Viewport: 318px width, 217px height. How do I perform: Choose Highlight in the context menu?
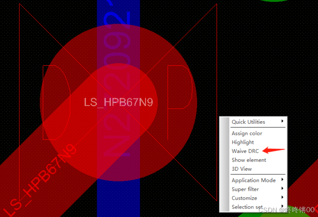click(243, 142)
